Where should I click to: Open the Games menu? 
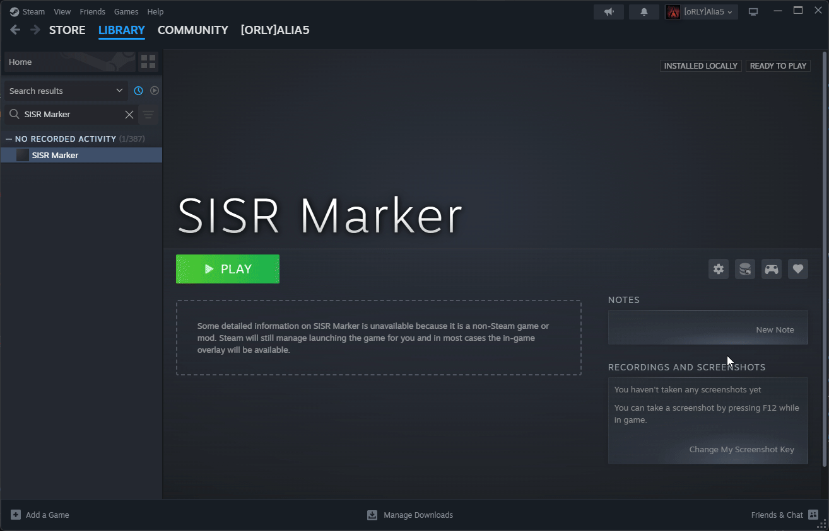(126, 12)
